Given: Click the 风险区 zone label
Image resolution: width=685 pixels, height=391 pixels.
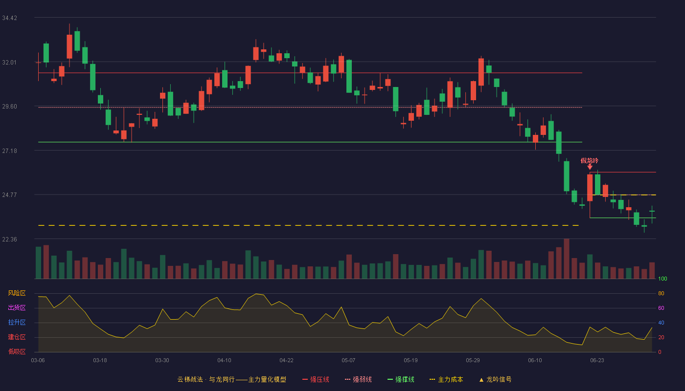Looking at the screenshot, I should coord(17,293).
